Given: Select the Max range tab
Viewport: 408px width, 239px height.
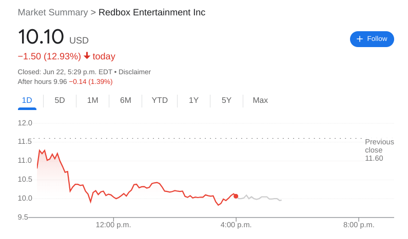Looking at the screenshot, I should click(x=260, y=100).
